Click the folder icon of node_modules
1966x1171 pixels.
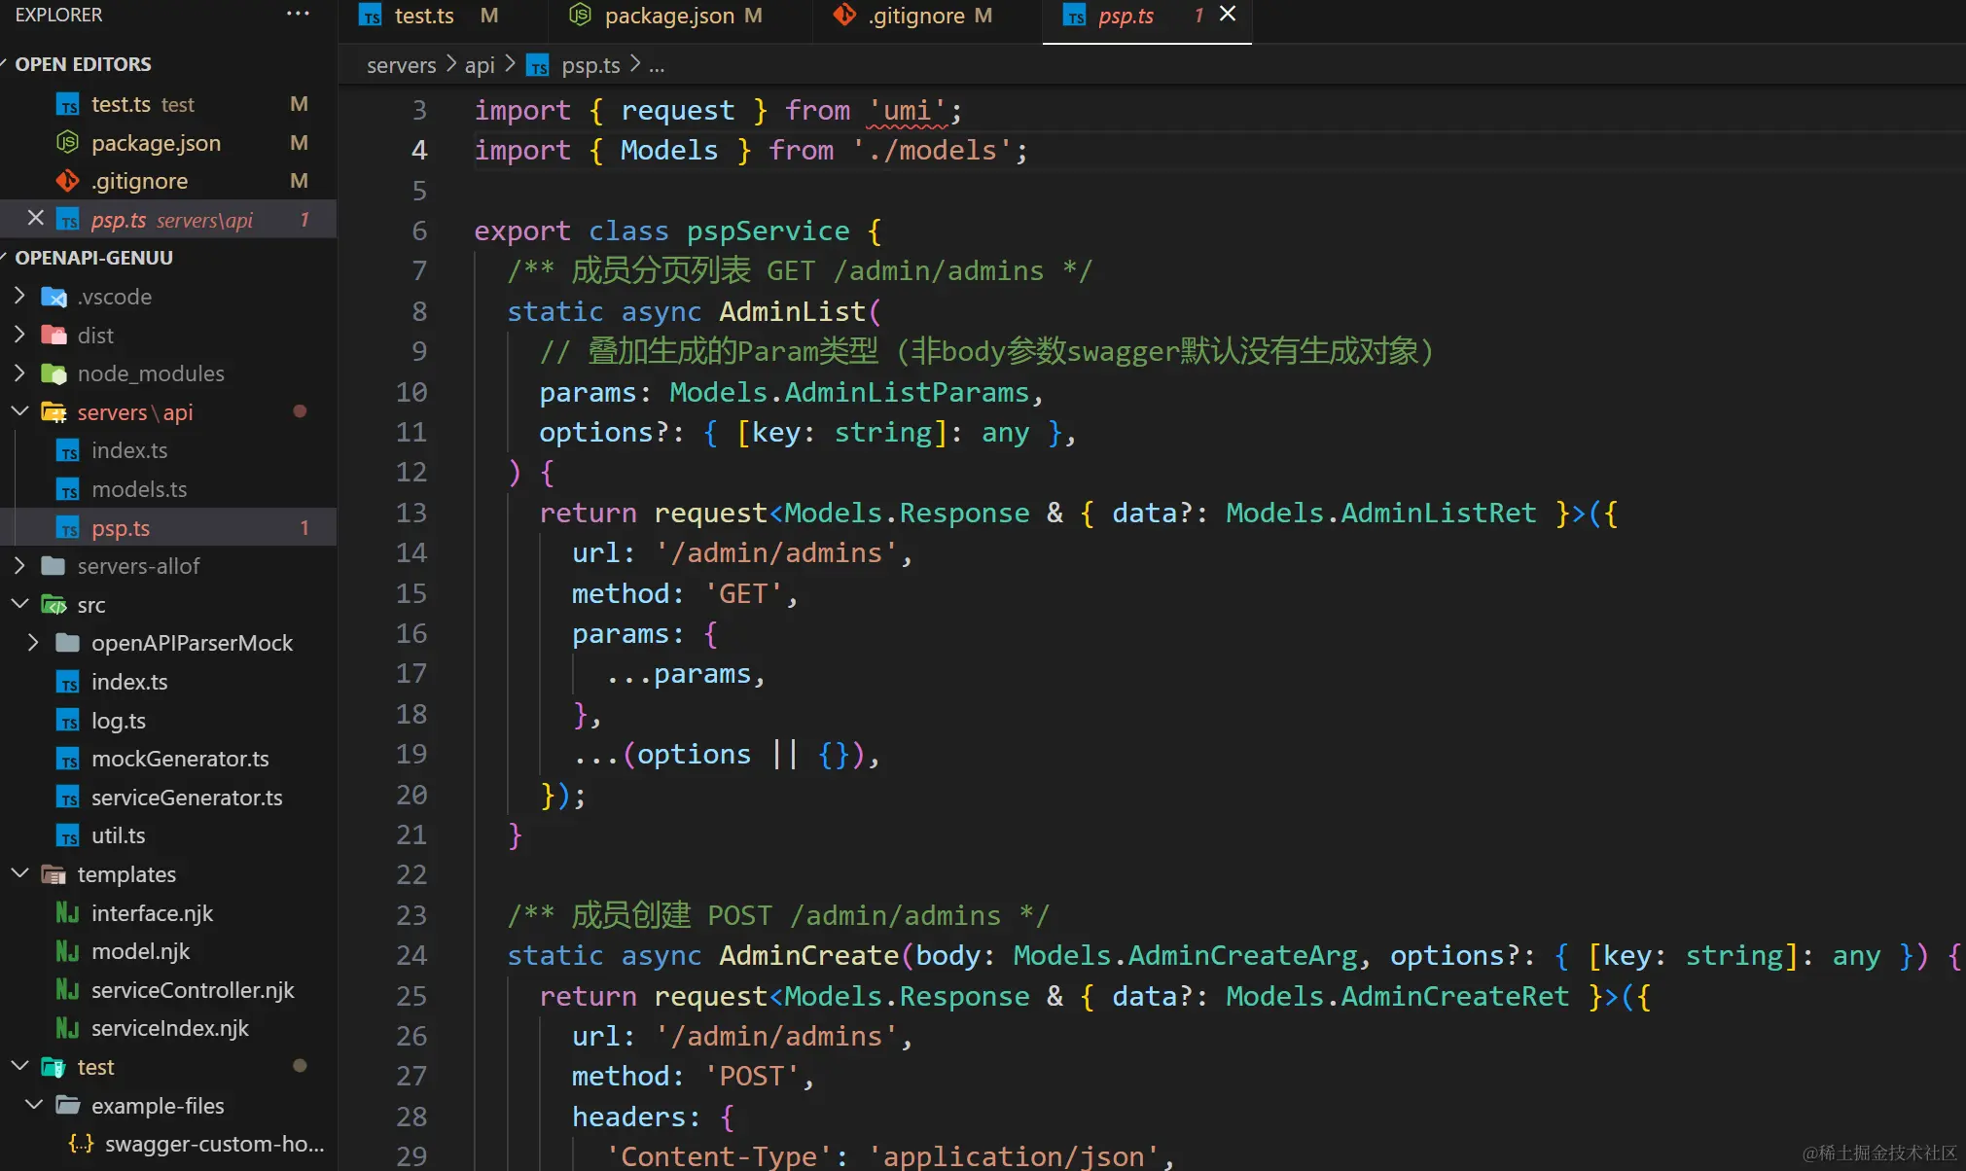click(x=54, y=373)
